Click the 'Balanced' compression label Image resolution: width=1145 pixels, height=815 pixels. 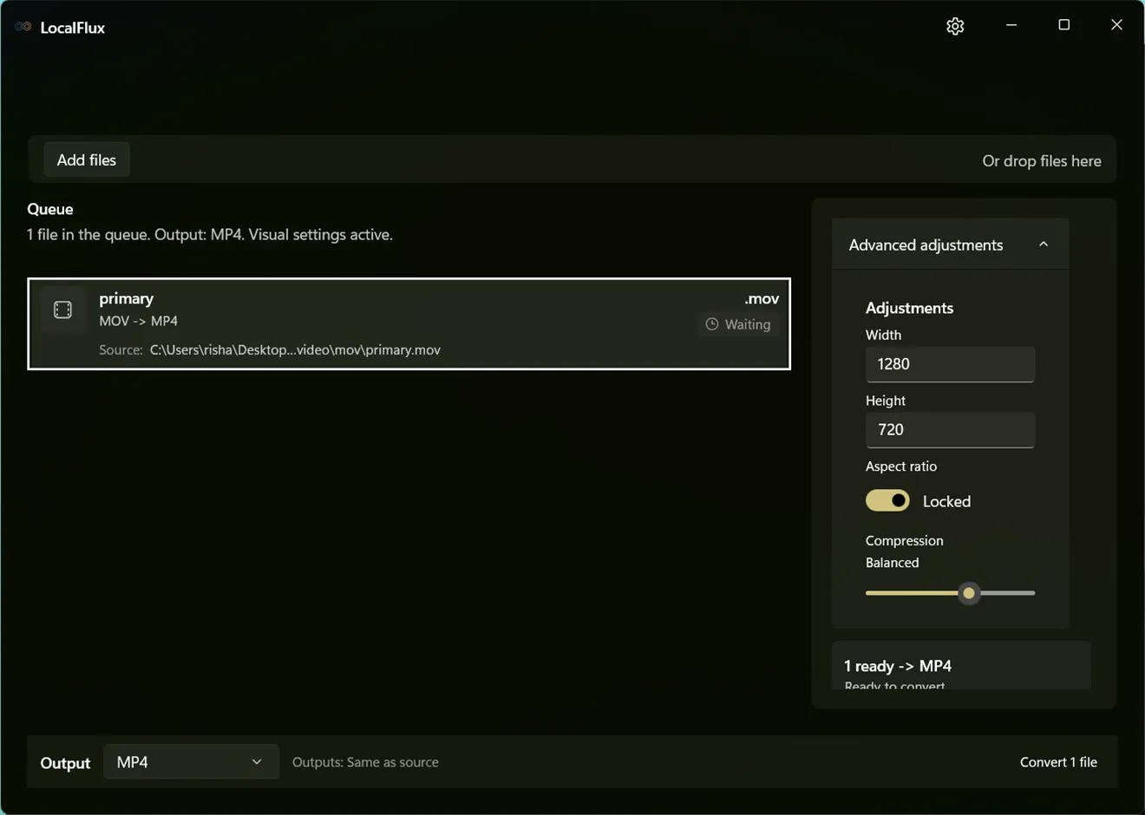tap(893, 563)
